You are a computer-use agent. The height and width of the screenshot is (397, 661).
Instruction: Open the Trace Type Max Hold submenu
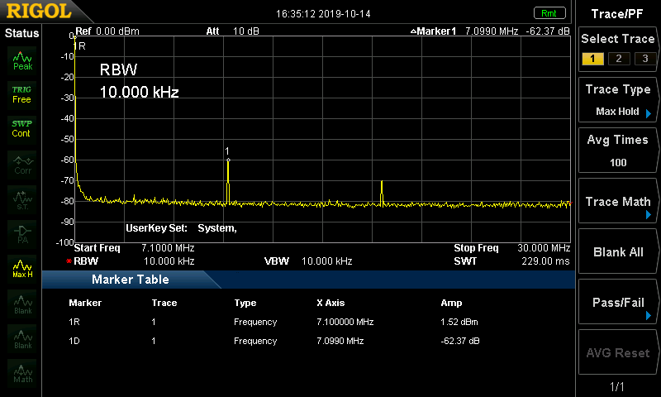617,101
